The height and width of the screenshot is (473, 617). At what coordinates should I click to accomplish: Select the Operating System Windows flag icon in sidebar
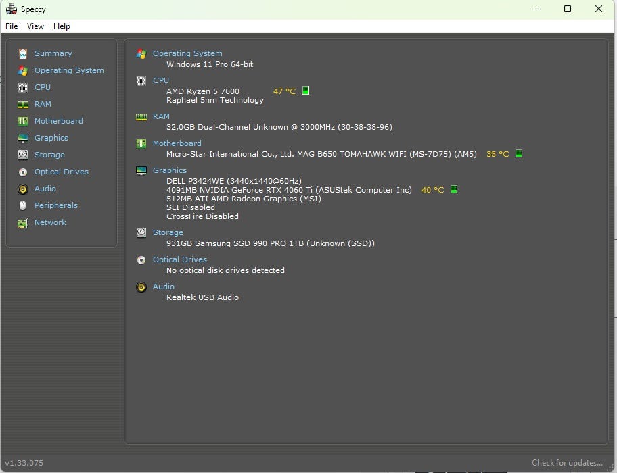pyautogui.click(x=23, y=70)
